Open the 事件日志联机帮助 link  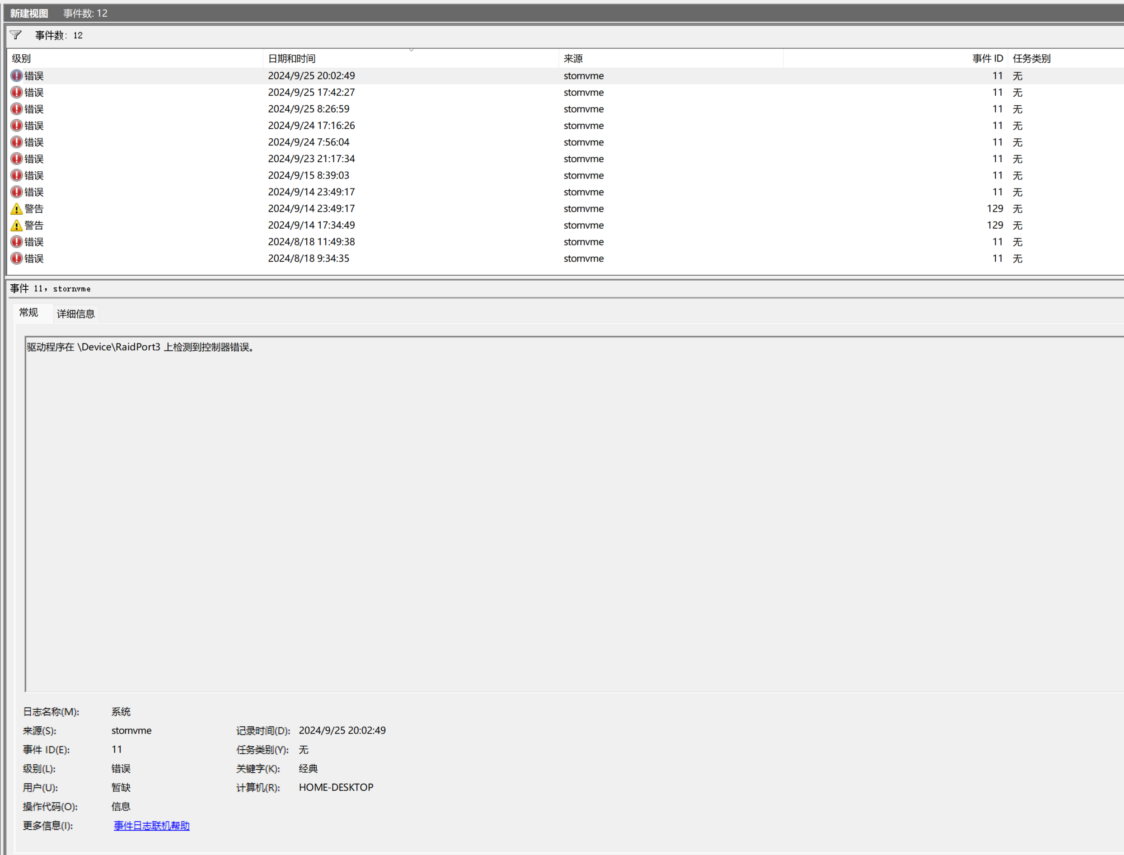151,826
